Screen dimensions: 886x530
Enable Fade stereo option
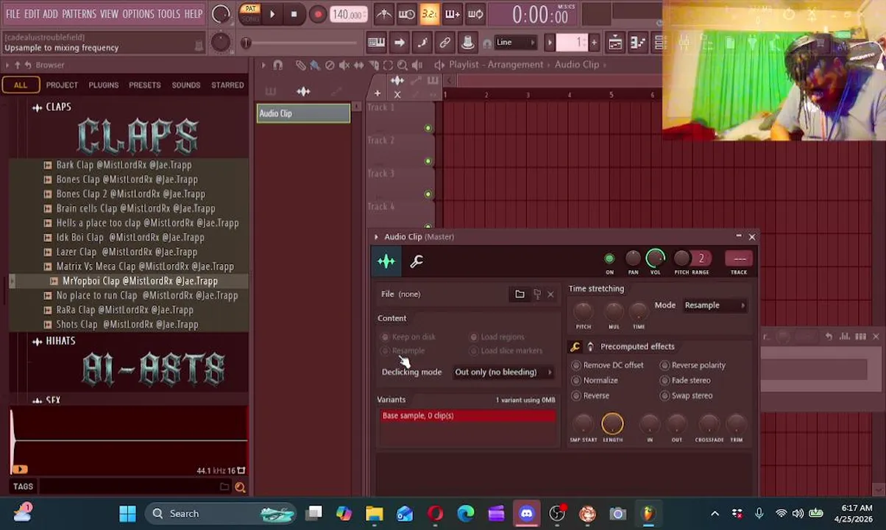pos(685,381)
